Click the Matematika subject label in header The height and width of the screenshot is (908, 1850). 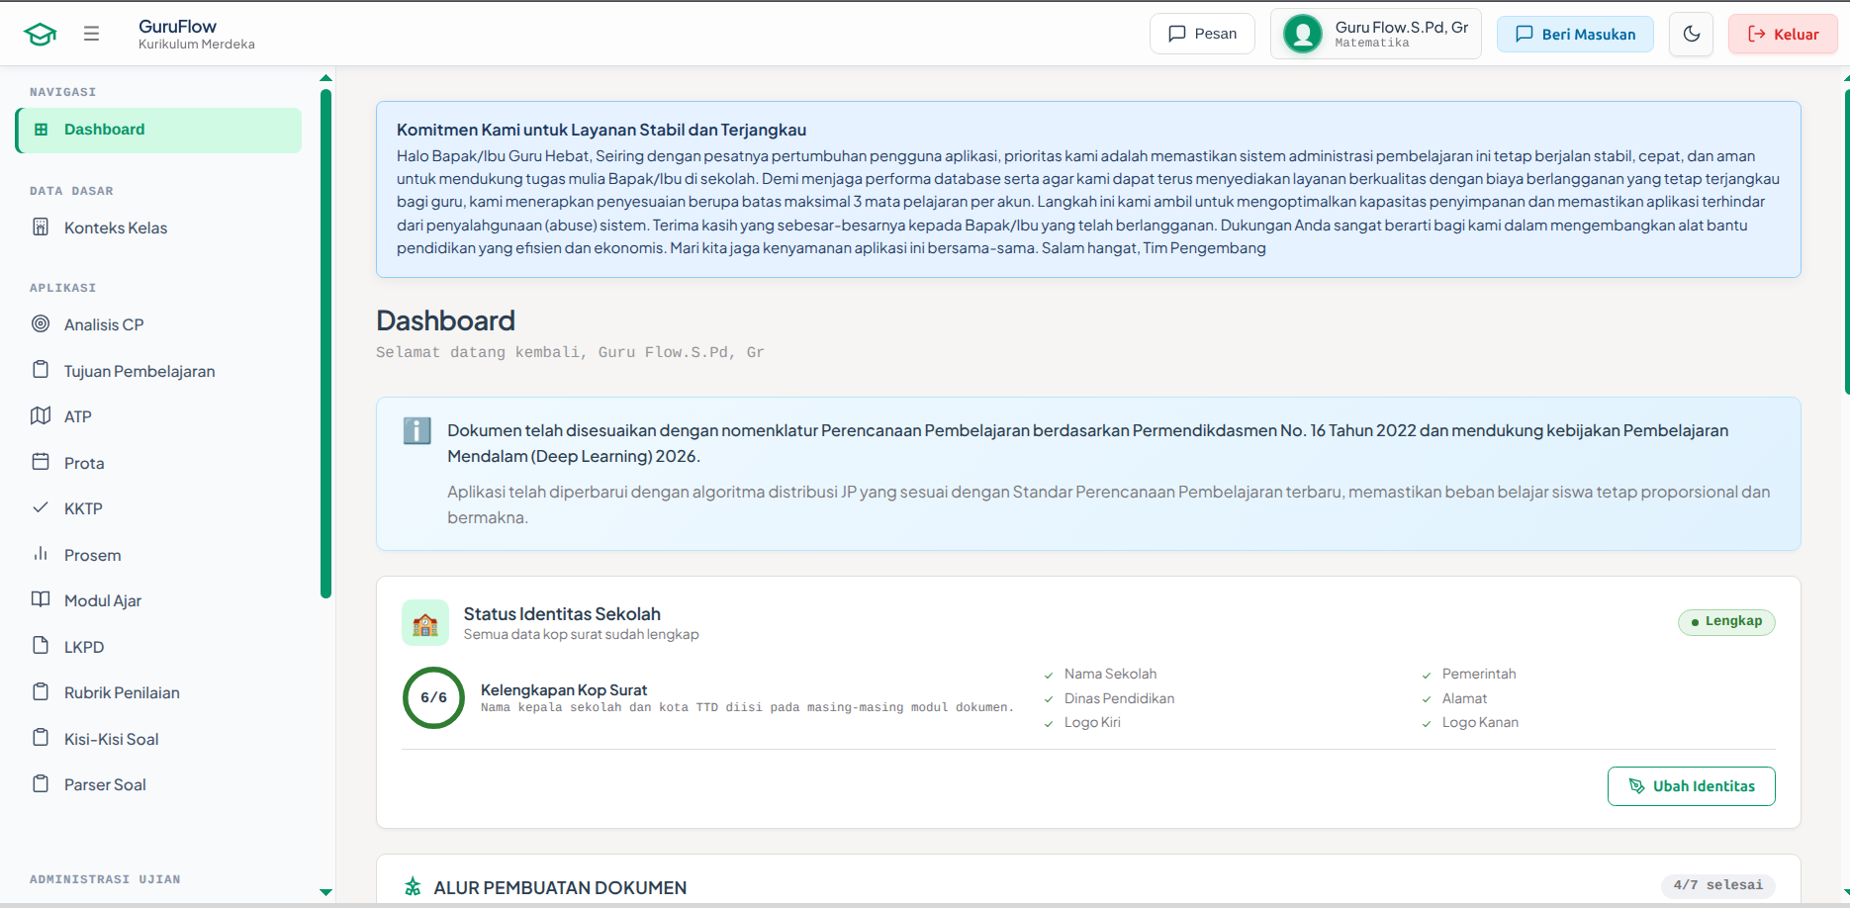click(1372, 44)
